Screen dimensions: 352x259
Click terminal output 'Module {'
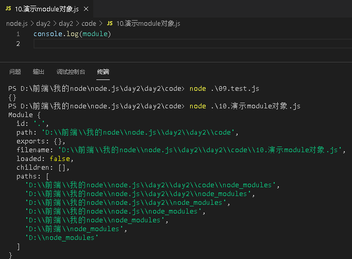pyautogui.click(x=24, y=115)
